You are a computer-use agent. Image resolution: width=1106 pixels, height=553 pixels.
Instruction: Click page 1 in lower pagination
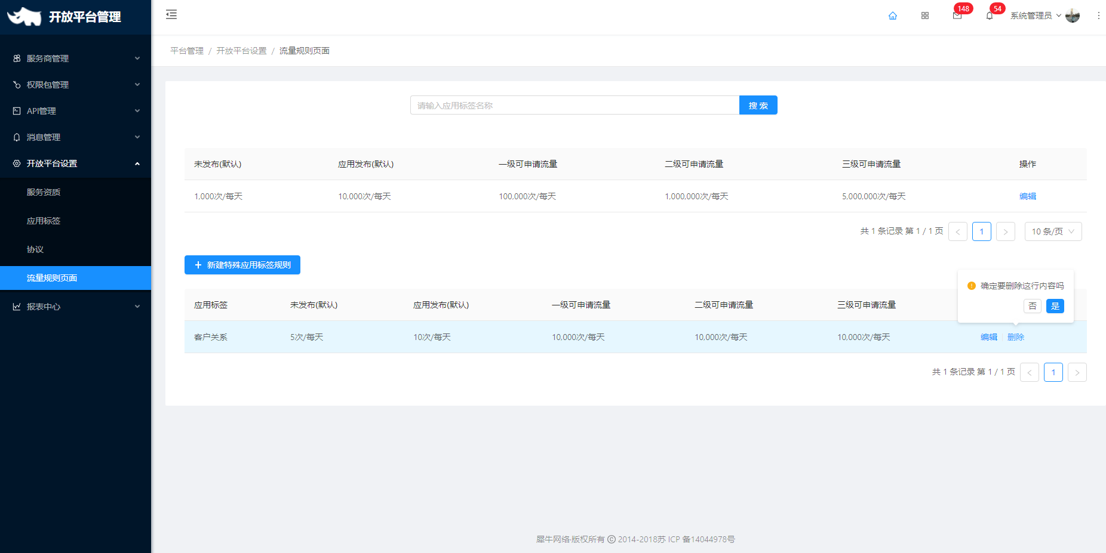(1053, 372)
